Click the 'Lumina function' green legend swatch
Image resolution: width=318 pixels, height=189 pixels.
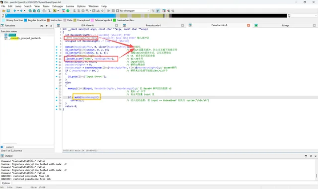tap(114, 20)
